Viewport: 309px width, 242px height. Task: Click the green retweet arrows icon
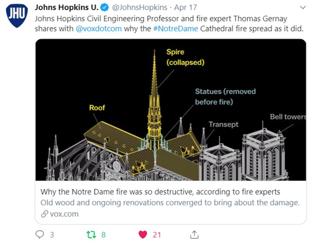pyautogui.click(x=91, y=234)
